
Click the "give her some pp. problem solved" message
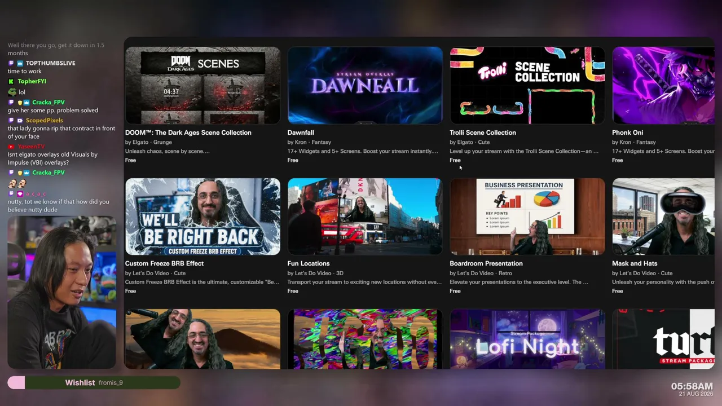coord(53,111)
